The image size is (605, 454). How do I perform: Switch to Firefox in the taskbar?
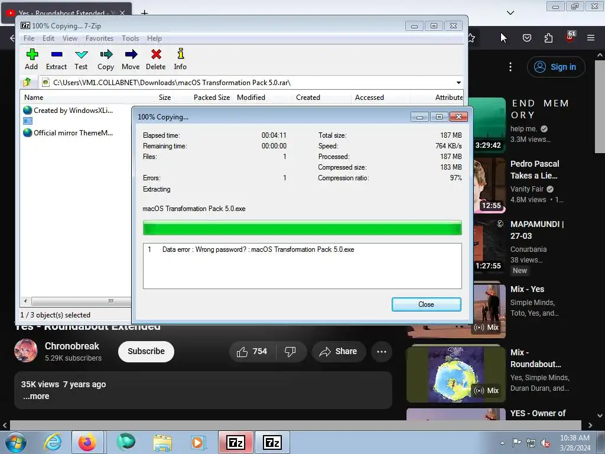point(88,442)
